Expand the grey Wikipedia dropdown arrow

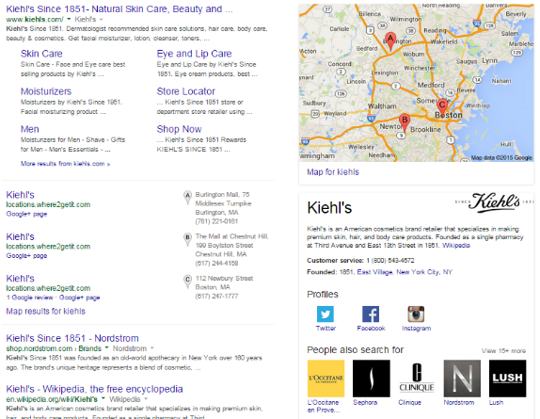(x=146, y=399)
